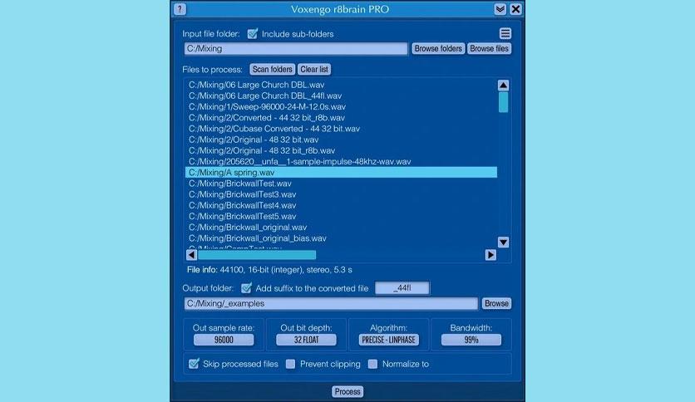Click the Clear list button
The height and width of the screenshot is (402, 695).
coord(313,69)
